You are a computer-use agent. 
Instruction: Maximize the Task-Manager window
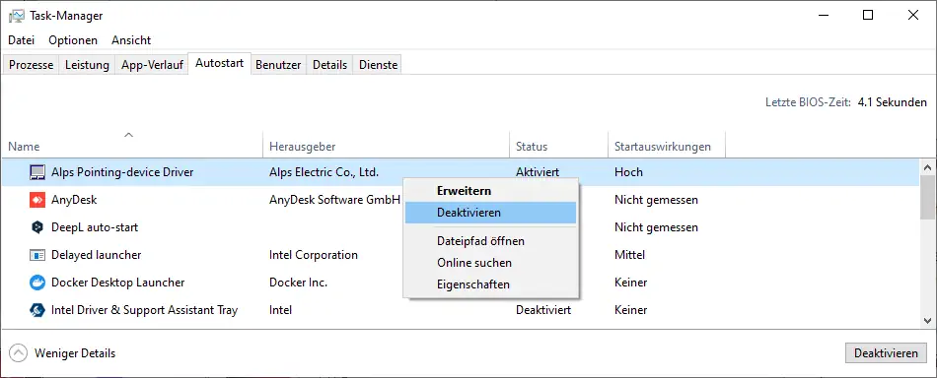coord(868,16)
